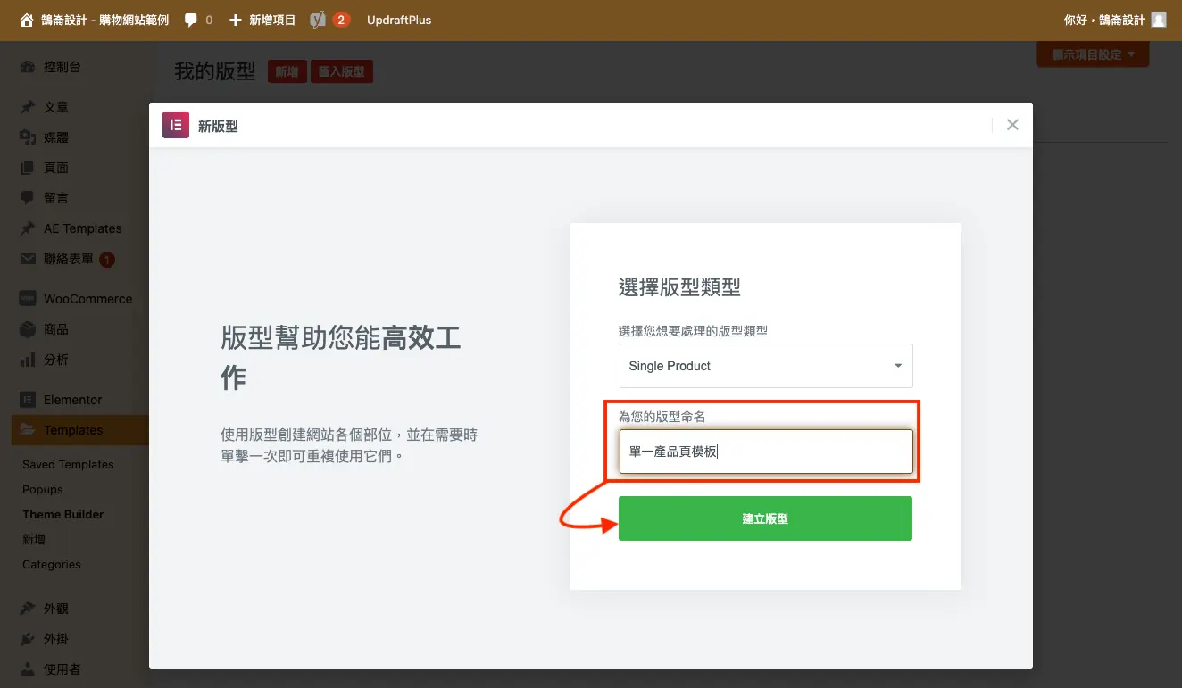Click the green 建立版型 button
The width and height of the screenshot is (1182, 688).
pos(766,518)
